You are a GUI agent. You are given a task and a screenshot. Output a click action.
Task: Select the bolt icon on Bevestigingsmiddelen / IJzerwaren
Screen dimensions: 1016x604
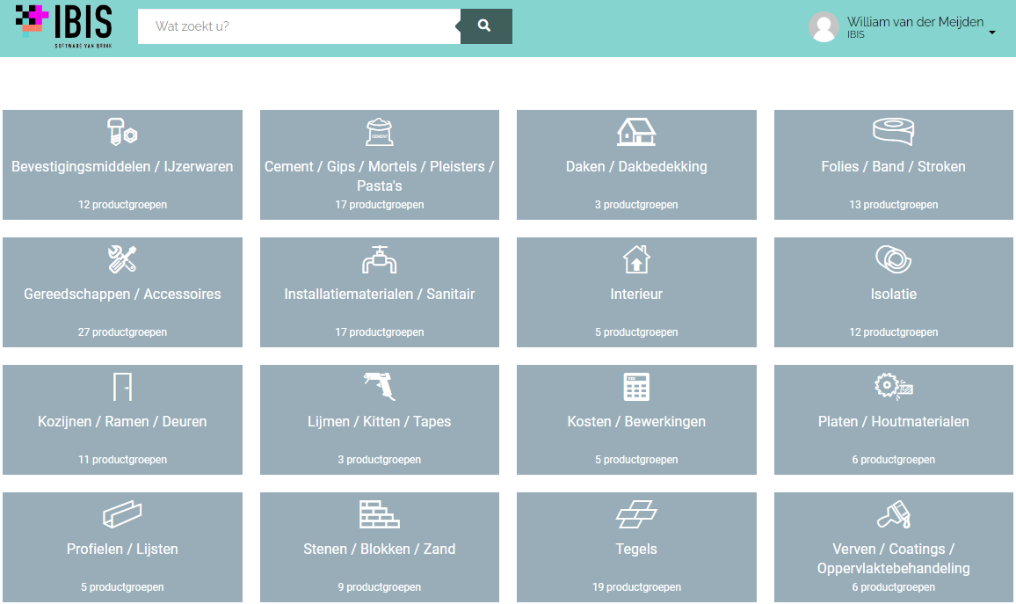(122, 133)
